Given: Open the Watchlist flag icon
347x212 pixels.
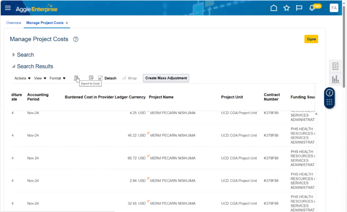Looking at the screenshot, I should pyautogui.click(x=299, y=8).
